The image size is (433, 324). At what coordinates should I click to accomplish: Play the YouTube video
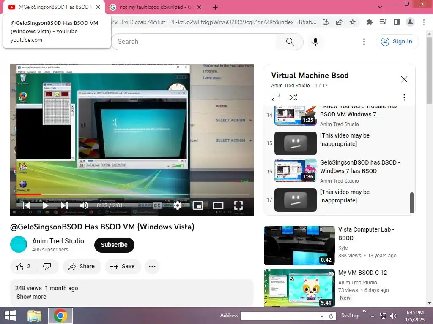click(x=46, y=205)
